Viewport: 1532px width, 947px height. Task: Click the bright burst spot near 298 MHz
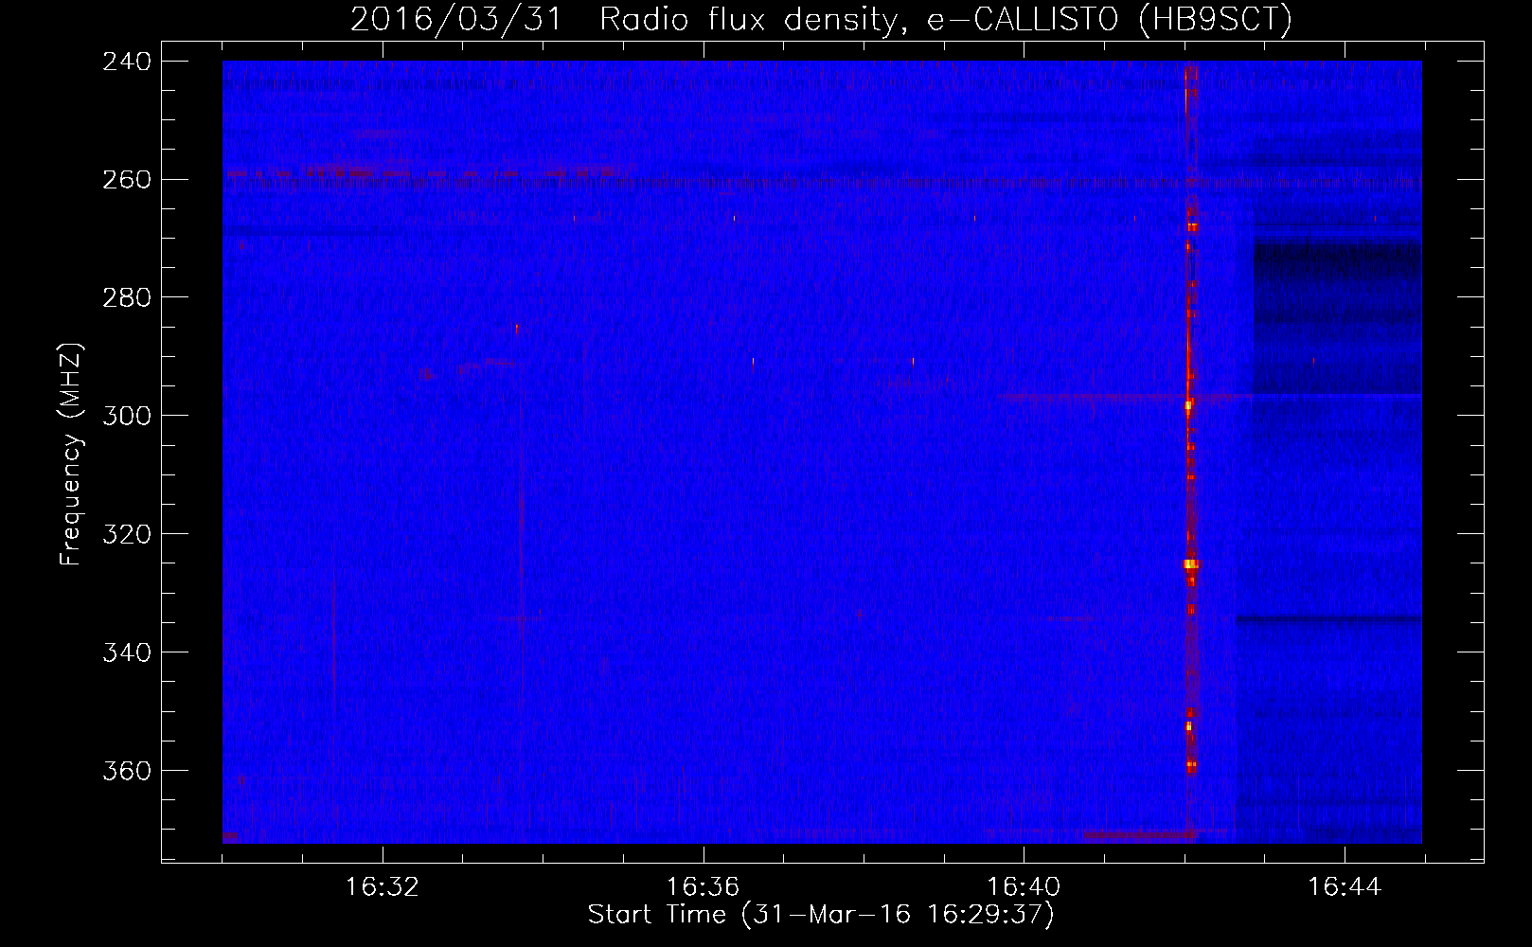click(1188, 405)
